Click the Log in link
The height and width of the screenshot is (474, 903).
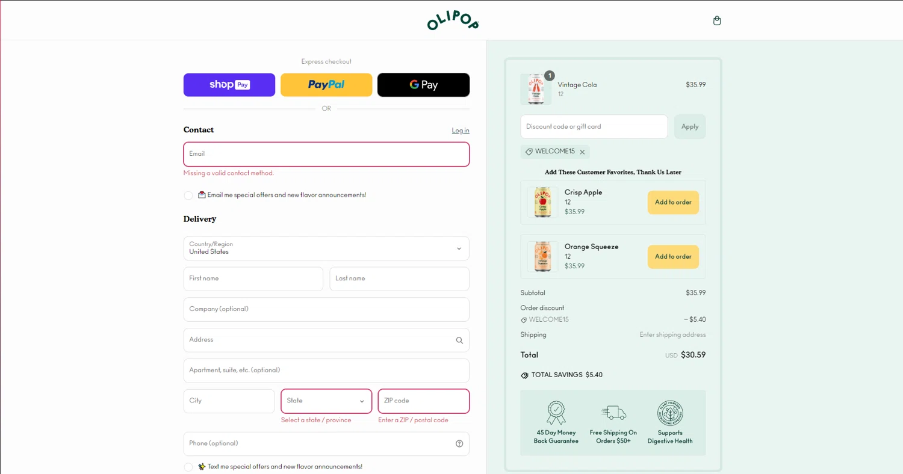point(461,131)
